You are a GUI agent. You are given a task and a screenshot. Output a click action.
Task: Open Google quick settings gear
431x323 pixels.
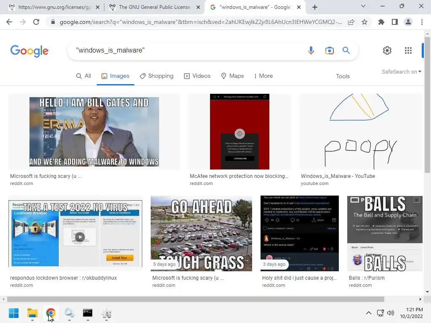point(387,50)
